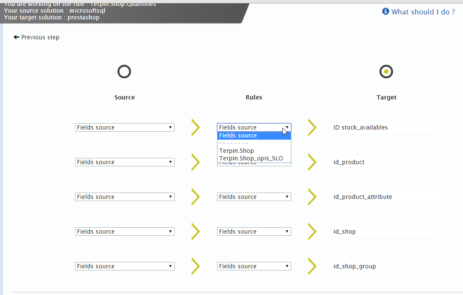Click the chevron between source and rules in id_shop row

click(195, 231)
